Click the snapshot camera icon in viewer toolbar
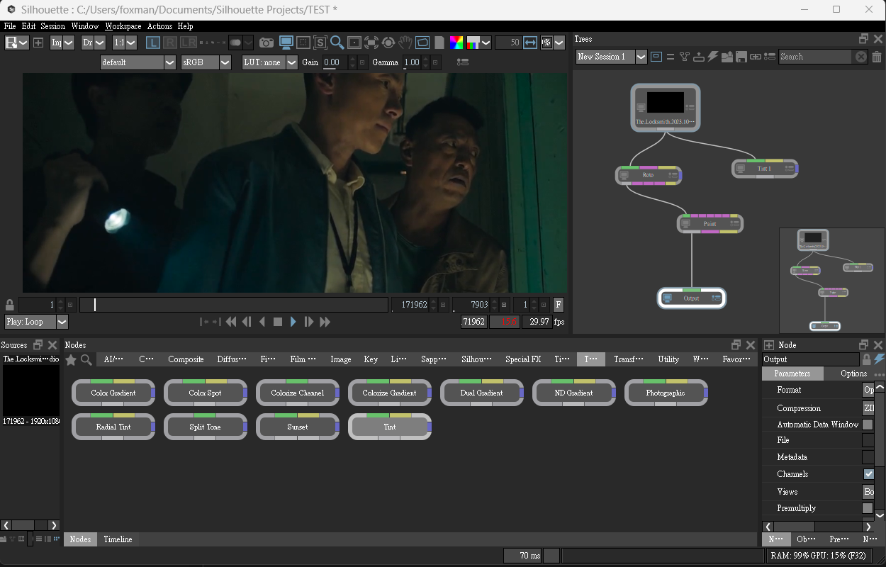The image size is (886, 567). tap(266, 43)
